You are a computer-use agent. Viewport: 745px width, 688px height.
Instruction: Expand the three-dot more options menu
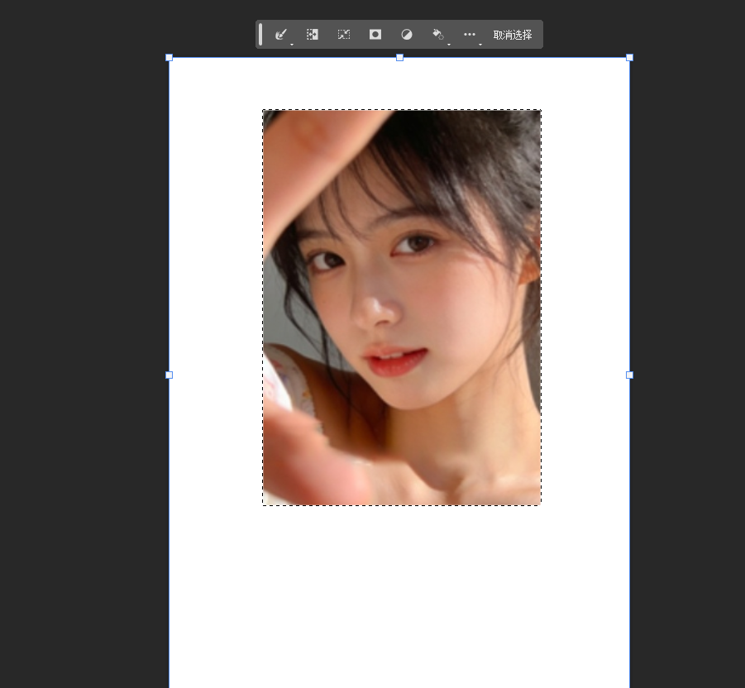[x=470, y=35]
